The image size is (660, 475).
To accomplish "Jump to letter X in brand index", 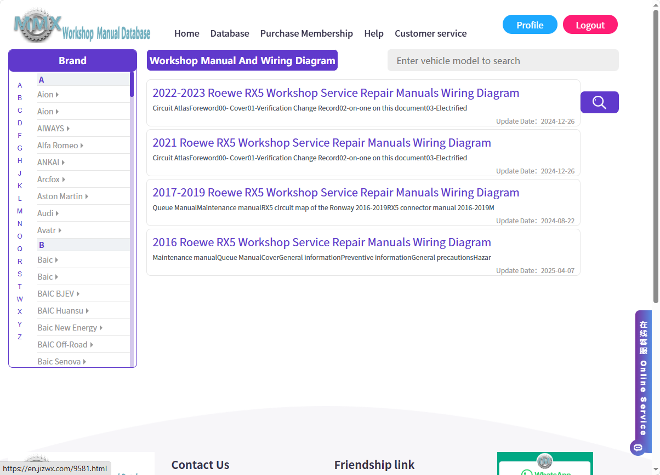I will tap(20, 312).
